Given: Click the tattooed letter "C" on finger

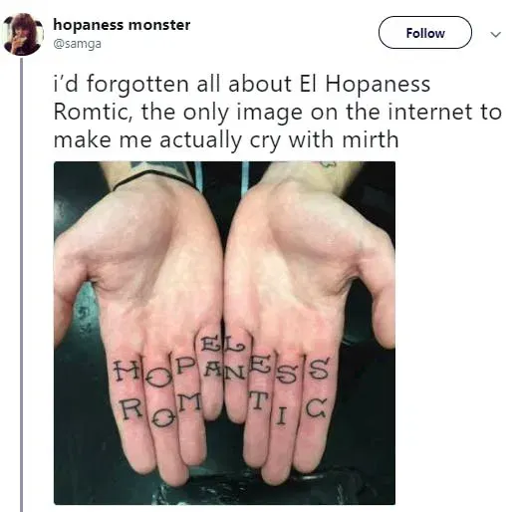Looking at the screenshot, I should point(316,408).
